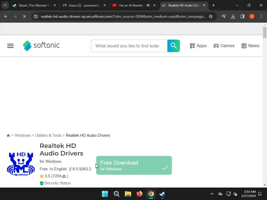Image resolution: width=267 pixels, height=200 pixels.
Task: Go back to the previous page
Action: [6, 16]
